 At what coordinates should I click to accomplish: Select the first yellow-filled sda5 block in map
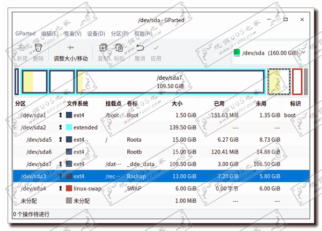click(x=34, y=82)
